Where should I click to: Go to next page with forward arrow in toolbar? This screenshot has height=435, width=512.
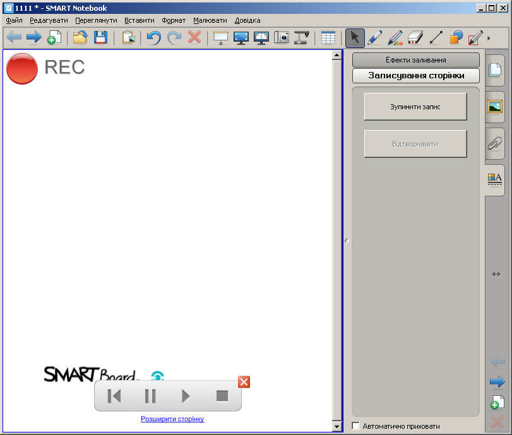(34, 37)
